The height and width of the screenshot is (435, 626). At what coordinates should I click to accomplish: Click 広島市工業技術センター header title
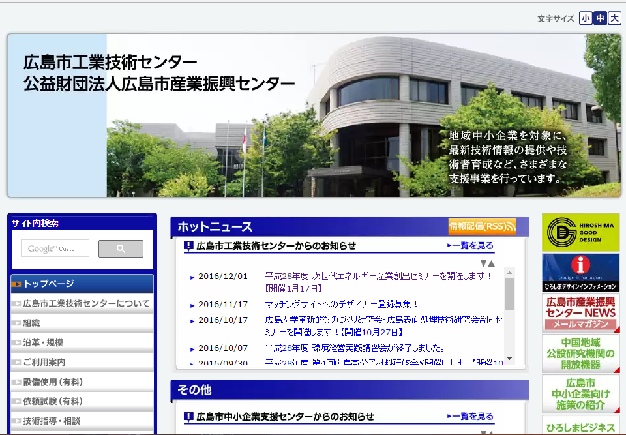(x=110, y=62)
